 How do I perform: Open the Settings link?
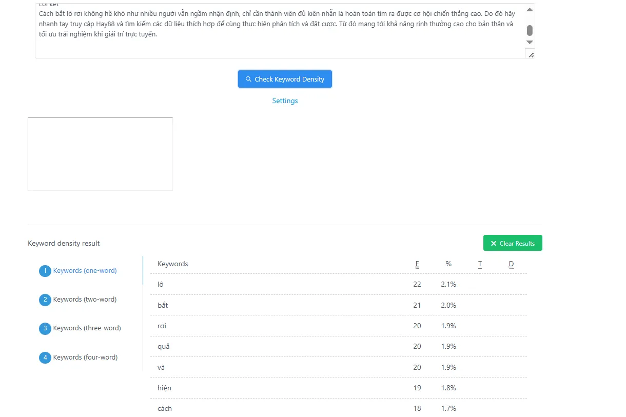[x=285, y=101]
